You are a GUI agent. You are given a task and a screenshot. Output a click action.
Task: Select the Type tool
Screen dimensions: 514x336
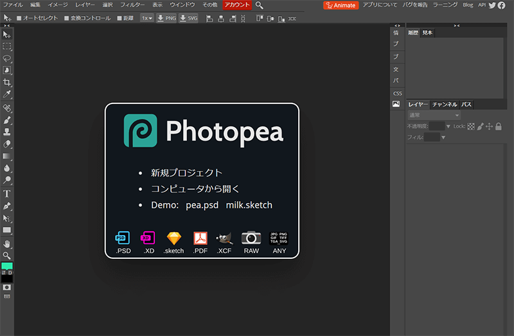[x=7, y=194]
